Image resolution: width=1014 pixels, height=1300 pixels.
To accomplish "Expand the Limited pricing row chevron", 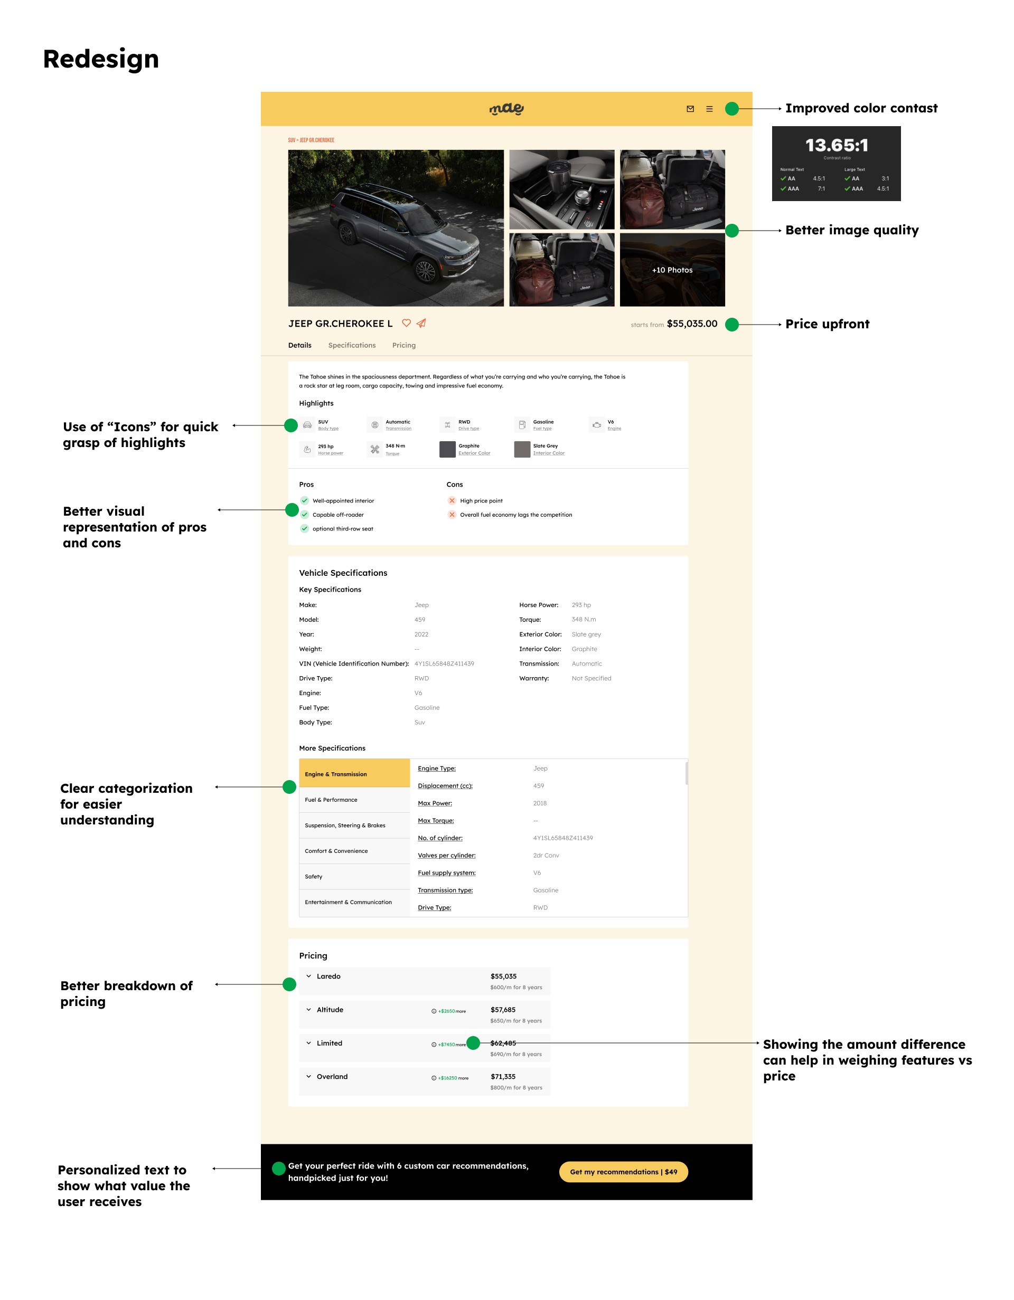I will pyautogui.click(x=308, y=1043).
